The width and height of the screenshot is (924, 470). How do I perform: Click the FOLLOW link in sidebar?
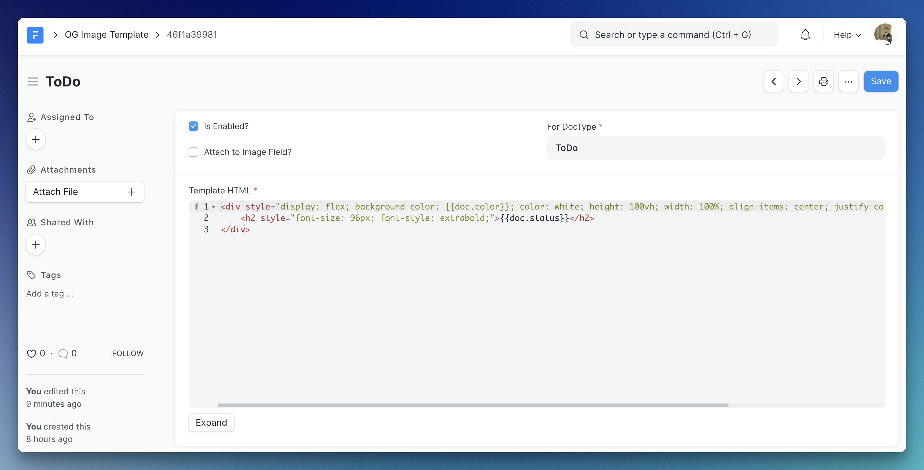[128, 353]
